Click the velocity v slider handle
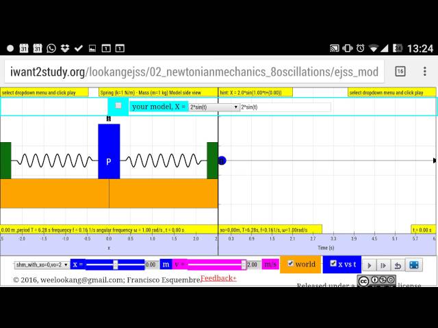 tap(244, 264)
